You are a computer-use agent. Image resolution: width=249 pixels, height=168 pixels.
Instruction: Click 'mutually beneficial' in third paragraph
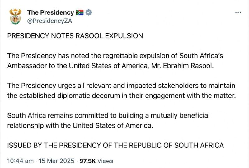(180, 115)
